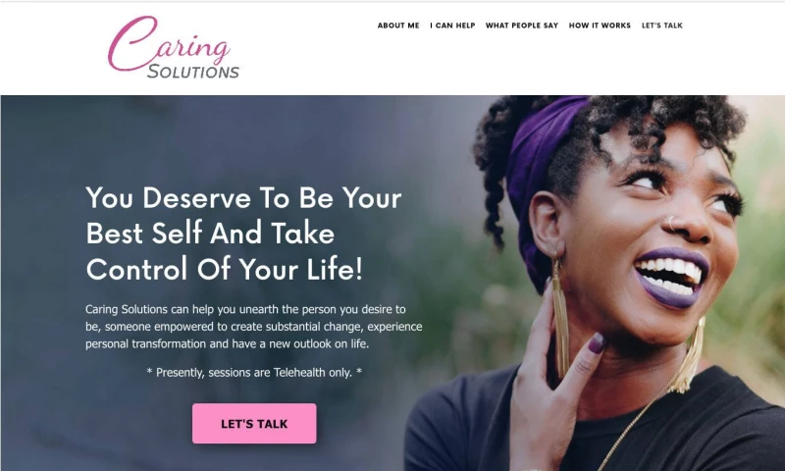Viewport: 785px width, 471px height.
Task: Click Let's Talk in the top navigation
Action: click(x=661, y=26)
